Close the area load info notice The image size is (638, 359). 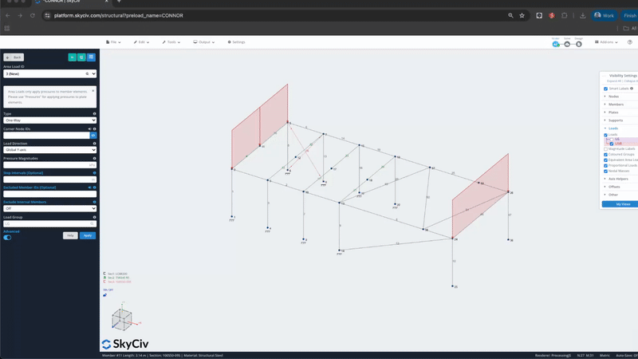tap(93, 91)
